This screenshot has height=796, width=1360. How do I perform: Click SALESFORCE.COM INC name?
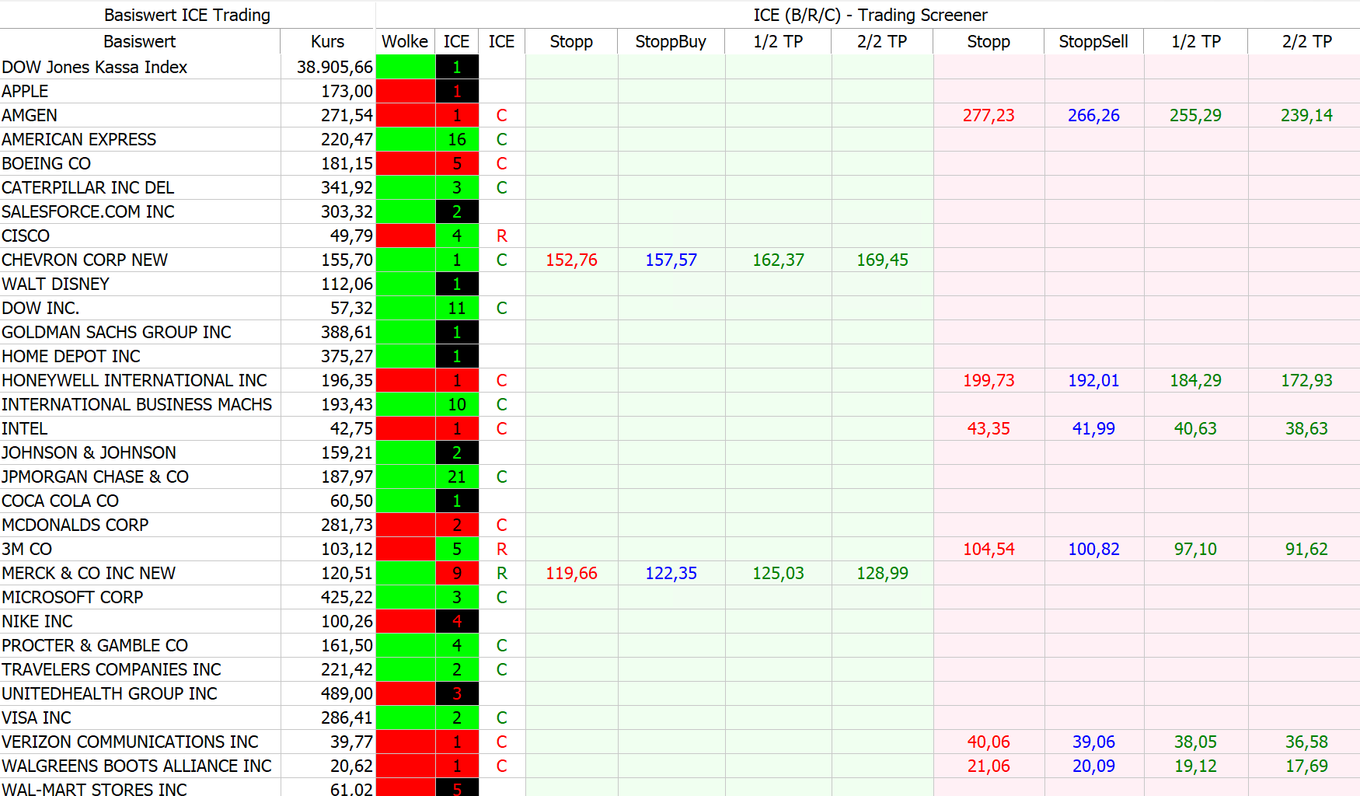pyautogui.click(x=88, y=211)
